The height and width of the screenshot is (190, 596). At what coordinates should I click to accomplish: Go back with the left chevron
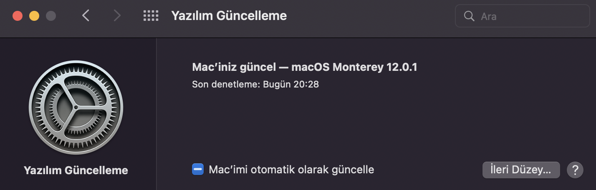(x=86, y=16)
